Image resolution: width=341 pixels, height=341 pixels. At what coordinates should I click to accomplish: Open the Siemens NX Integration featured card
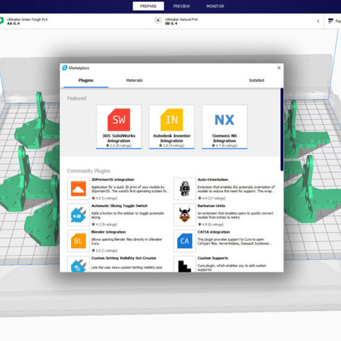224,127
